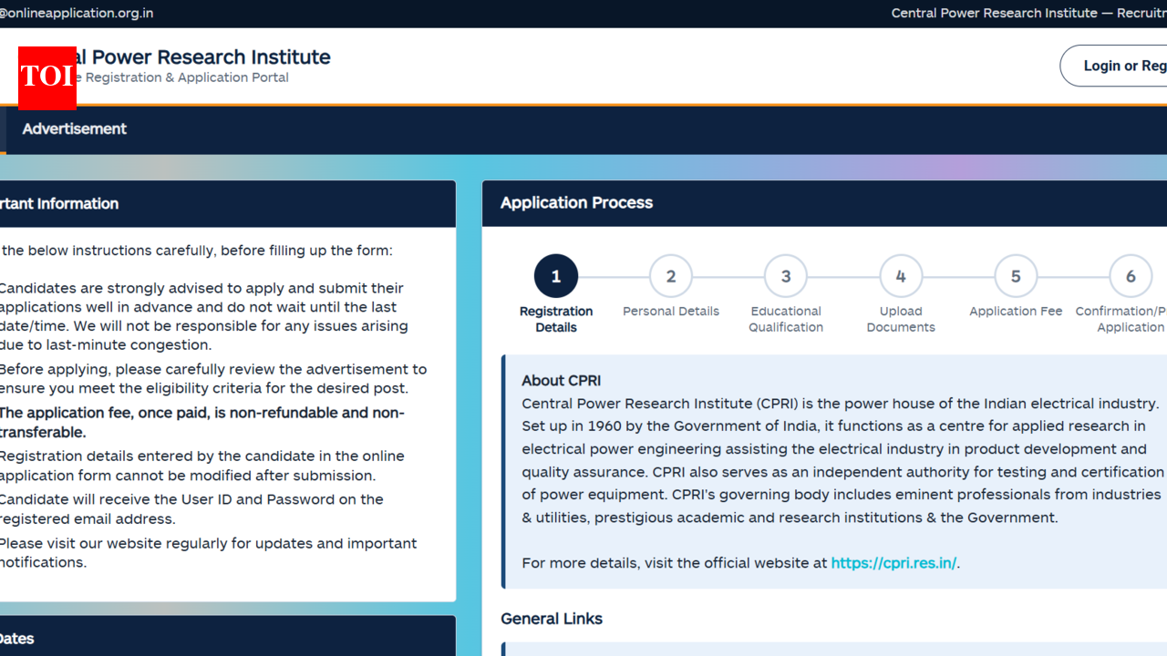Click the instruction about User ID and Password
The image size is (1167, 656).
click(191, 509)
